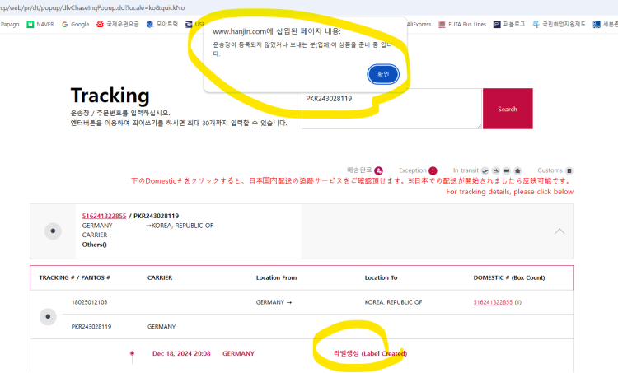Click the Tracking page heading

click(110, 96)
